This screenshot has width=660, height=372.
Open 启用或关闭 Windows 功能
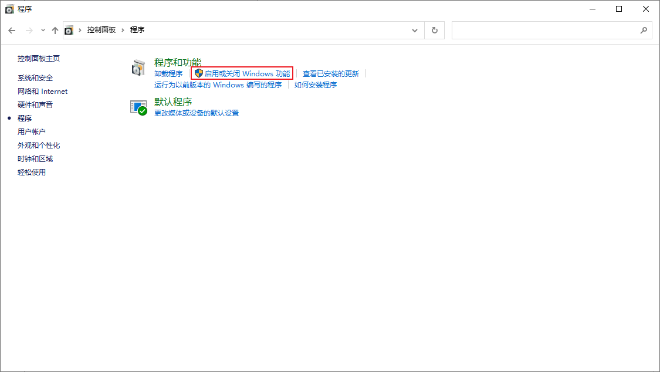click(x=247, y=74)
